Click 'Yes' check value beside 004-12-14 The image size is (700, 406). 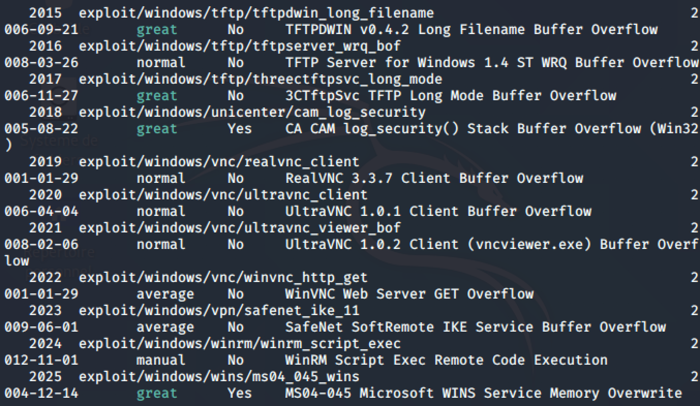(240, 393)
